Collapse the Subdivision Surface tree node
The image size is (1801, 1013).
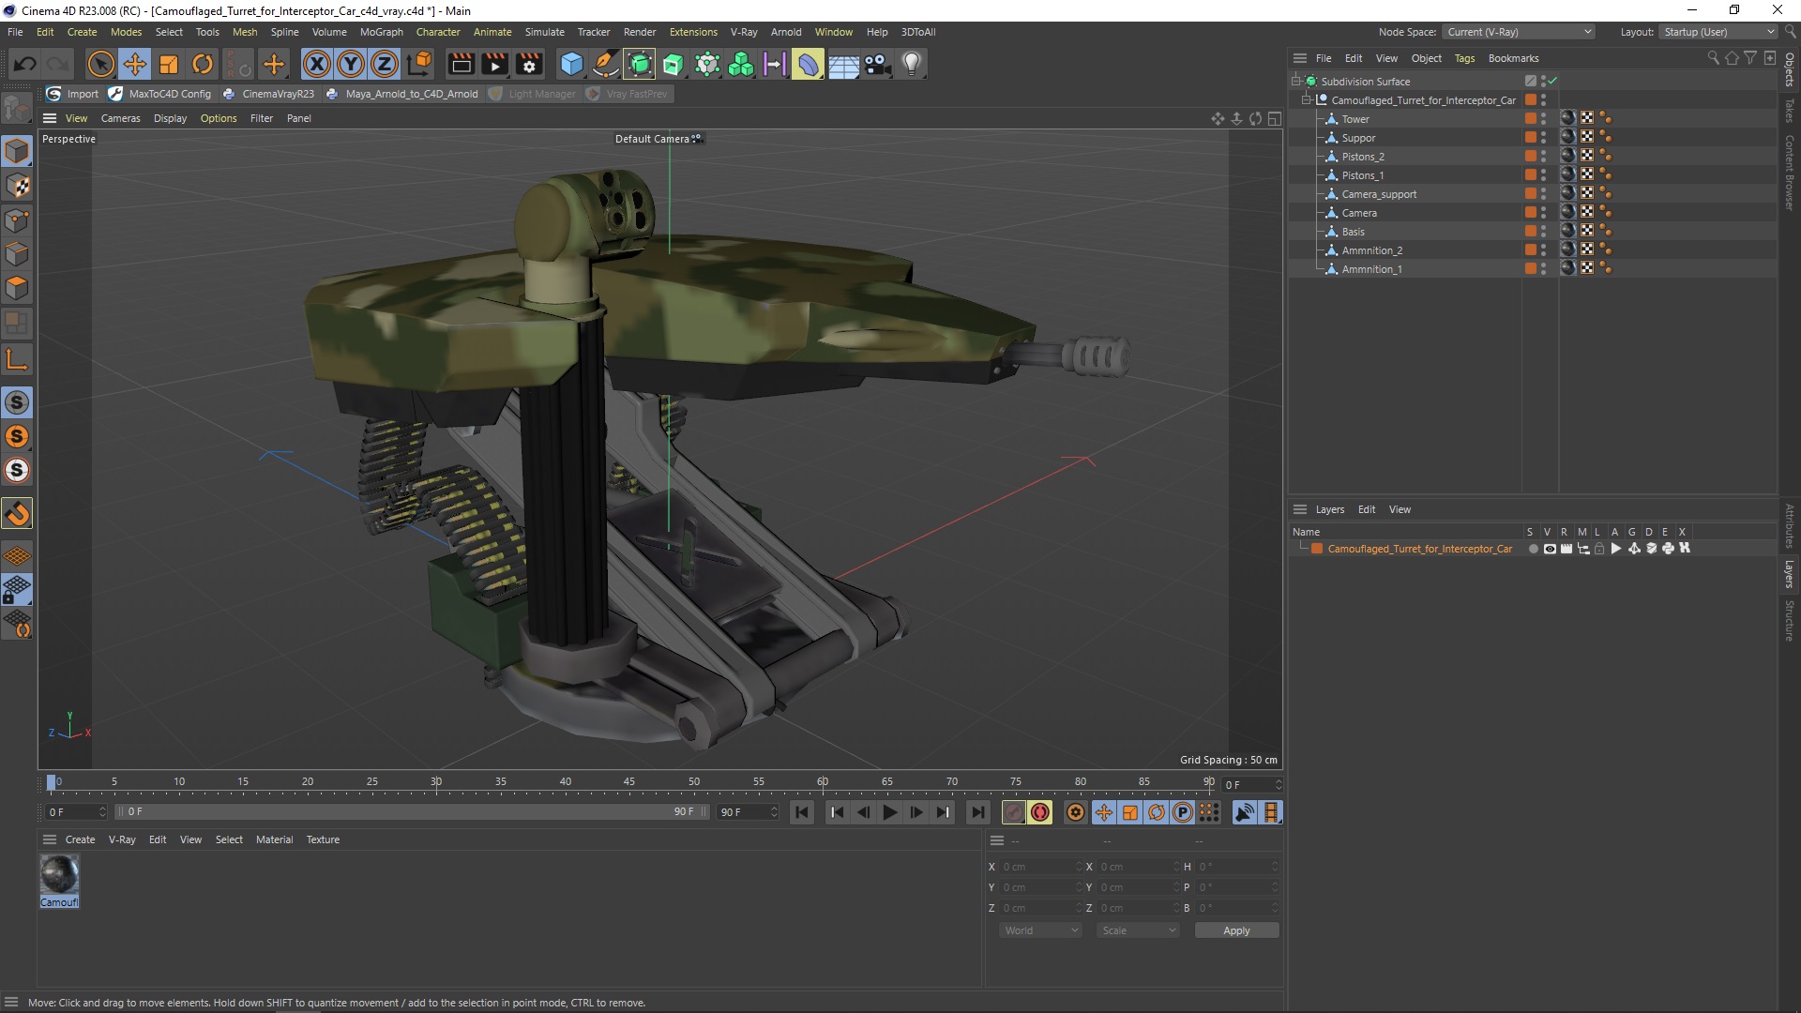(x=1295, y=82)
